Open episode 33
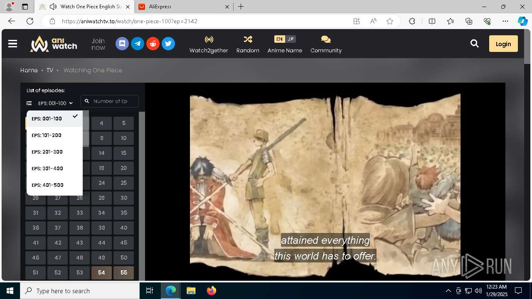 coord(79,213)
